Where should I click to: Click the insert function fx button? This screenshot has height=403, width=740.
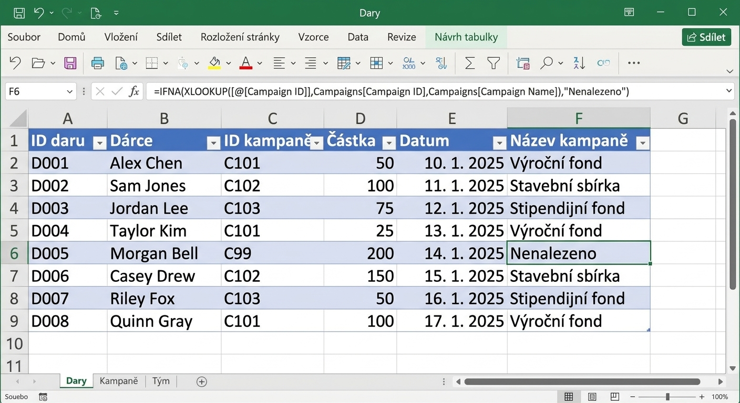coord(134,91)
